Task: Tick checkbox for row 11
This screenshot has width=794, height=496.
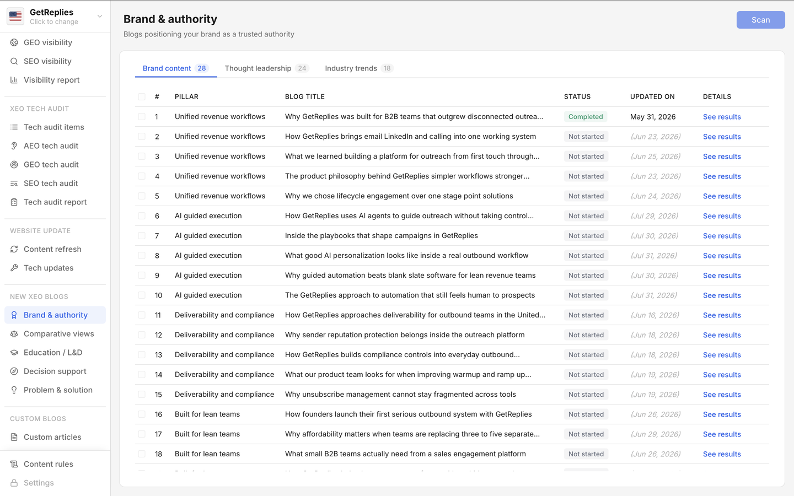Action: click(142, 315)
